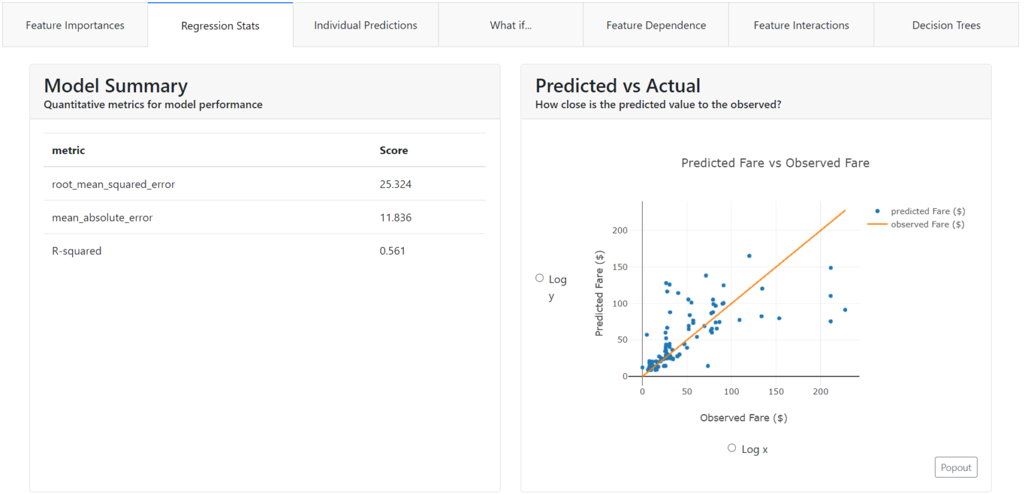Click the Model Summary heading
The height and width of the screenshot is (495, 1025).
click(115, 85)
